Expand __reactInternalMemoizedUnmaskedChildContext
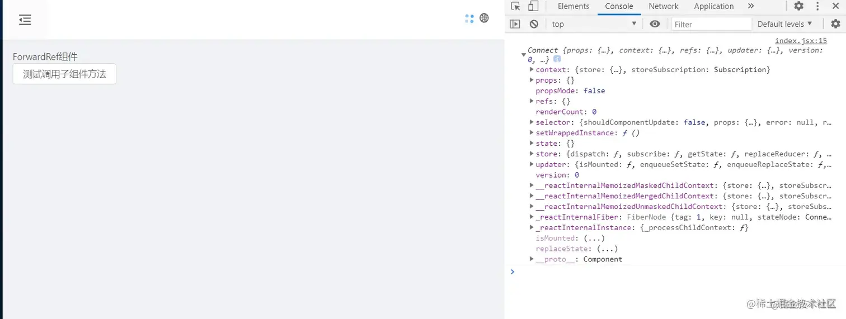Screen dimensions: 846x319 tap(532, 207)
